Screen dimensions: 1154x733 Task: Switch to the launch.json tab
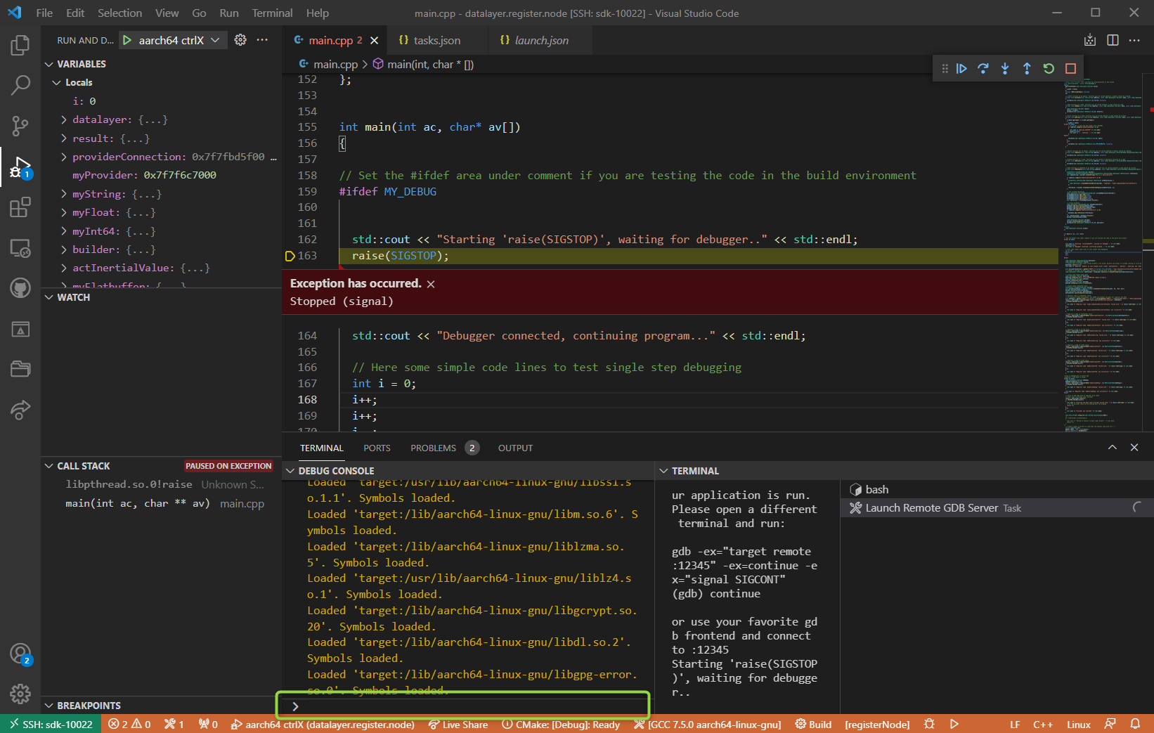tap(538, 40)
